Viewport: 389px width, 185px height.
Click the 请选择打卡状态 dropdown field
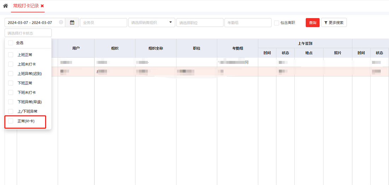coord(28,33)
